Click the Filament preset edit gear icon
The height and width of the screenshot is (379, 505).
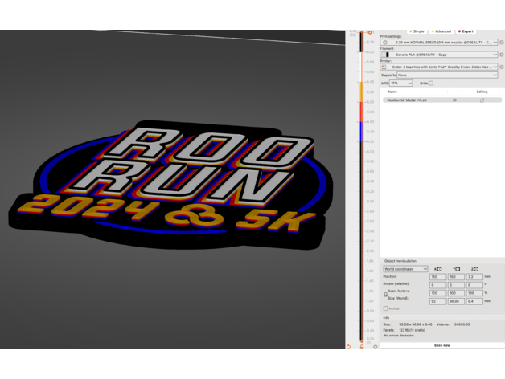502,55
